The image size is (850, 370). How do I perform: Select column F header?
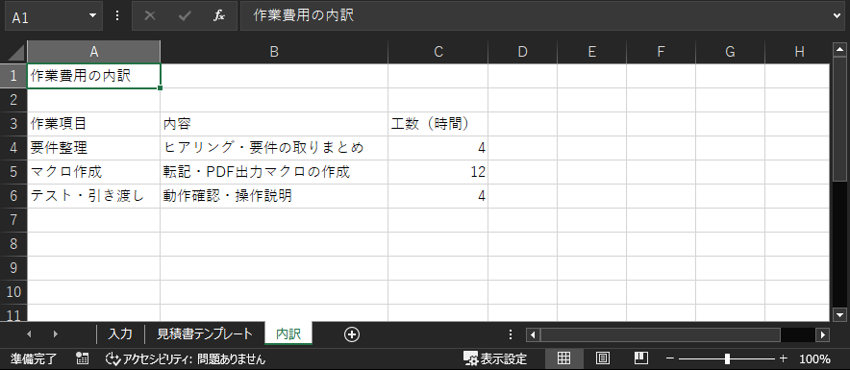point(661,52)
